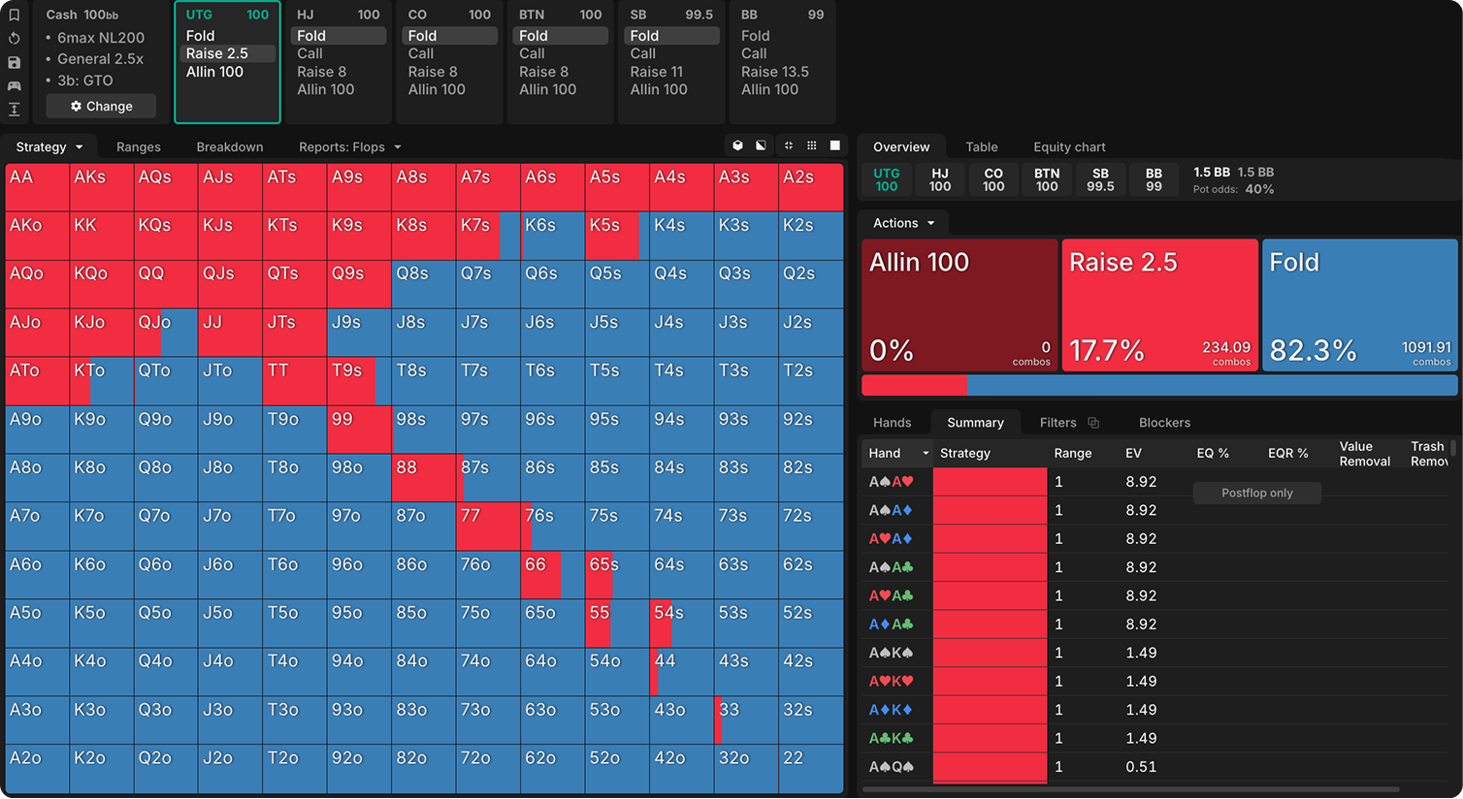The width and height of the screenshot is (1463, 799).
Task: Click the floppy disk save icon
Action: [14, 63]
